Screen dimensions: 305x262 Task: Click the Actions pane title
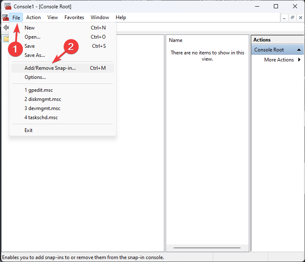(x=262, y=40)
